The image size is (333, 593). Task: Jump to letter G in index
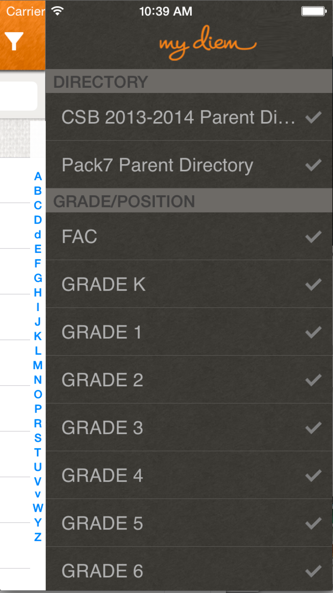pos(38,278)
